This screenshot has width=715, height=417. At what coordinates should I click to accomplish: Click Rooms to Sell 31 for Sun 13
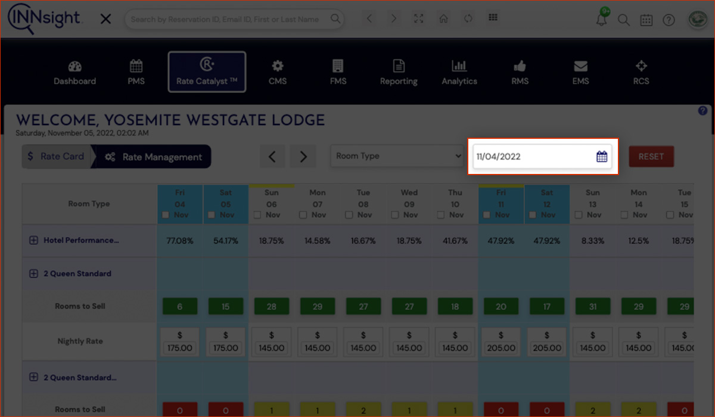(x=593, y=307)
